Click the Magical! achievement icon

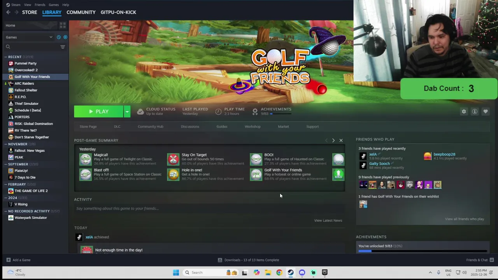pyautogui.click(x=85, y=159)
